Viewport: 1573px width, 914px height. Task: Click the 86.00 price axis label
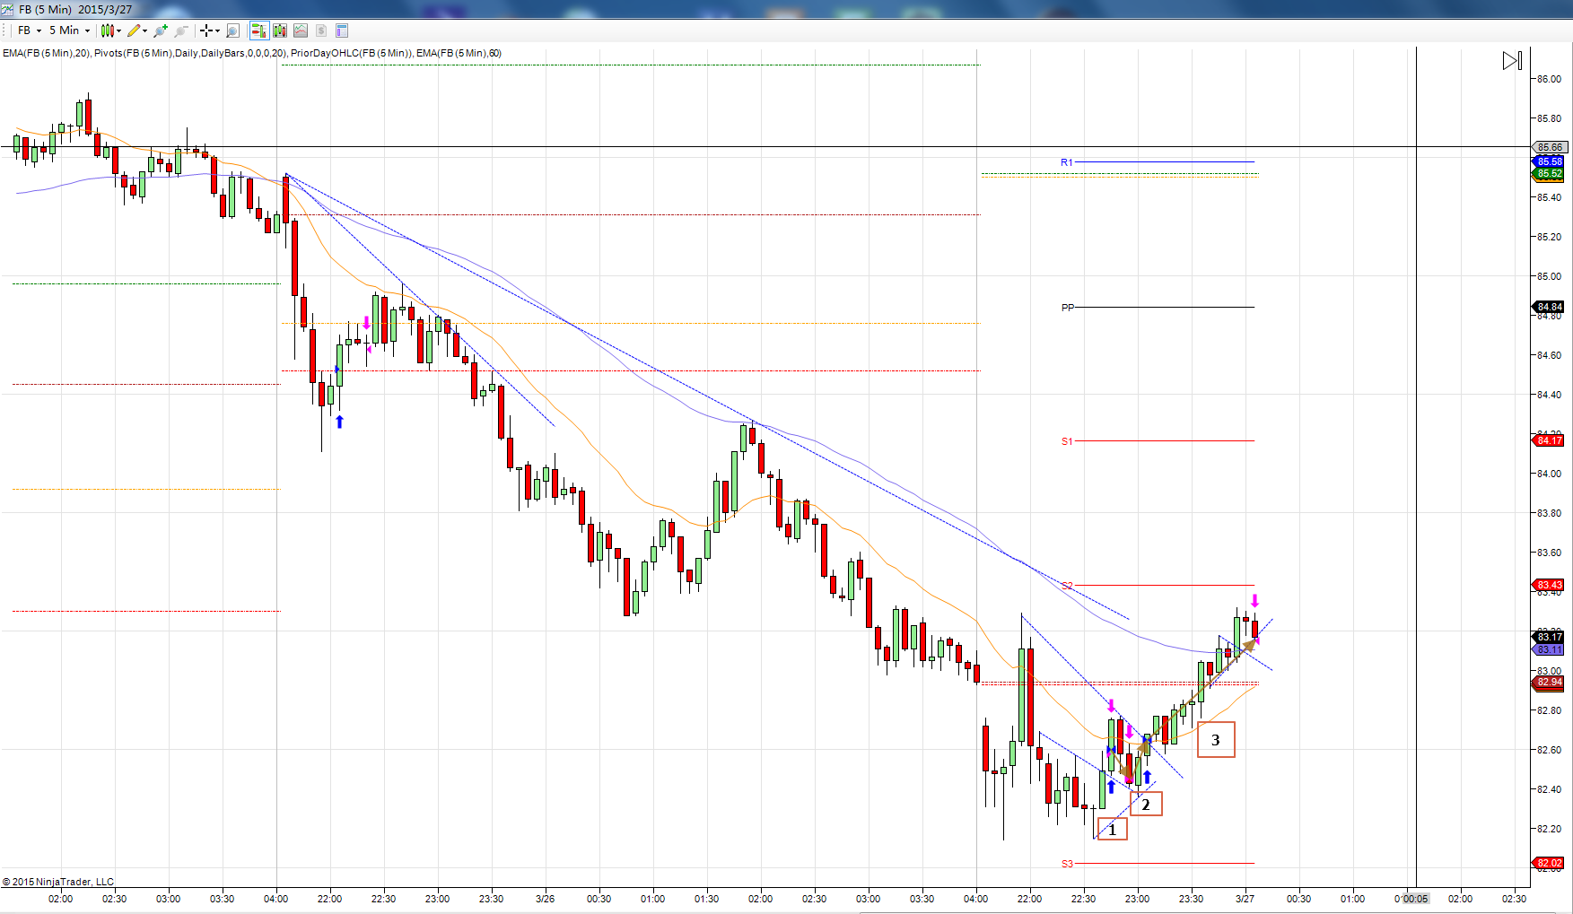point(1549,79)
